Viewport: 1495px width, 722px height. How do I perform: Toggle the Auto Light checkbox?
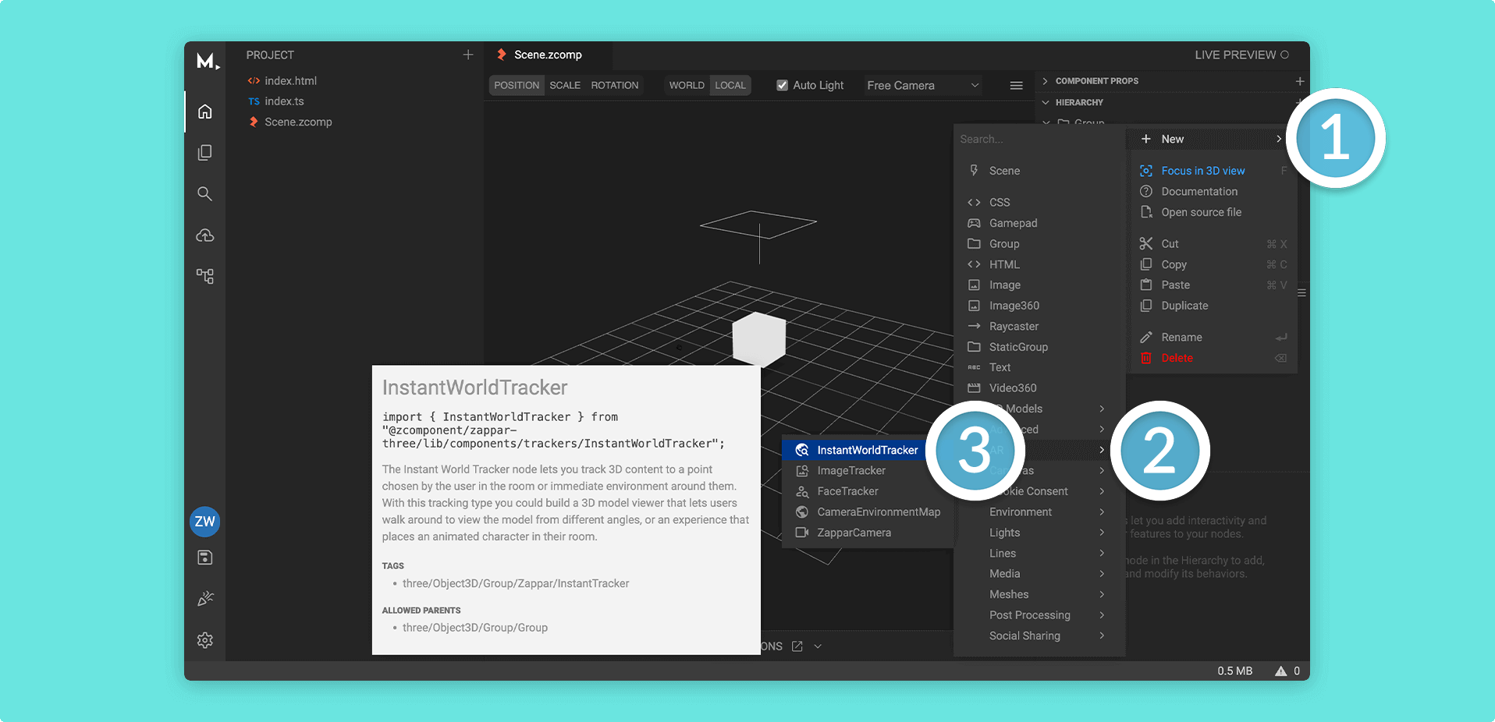[x=782, y=85]
